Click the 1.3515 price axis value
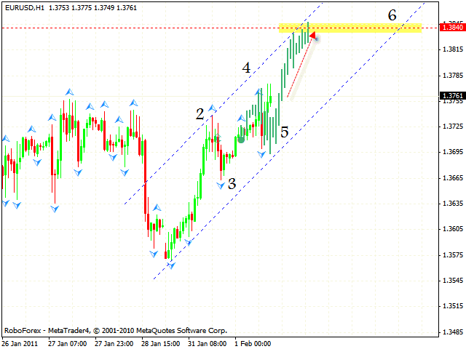Screen dimensions: 466x349 coord(453,306)
